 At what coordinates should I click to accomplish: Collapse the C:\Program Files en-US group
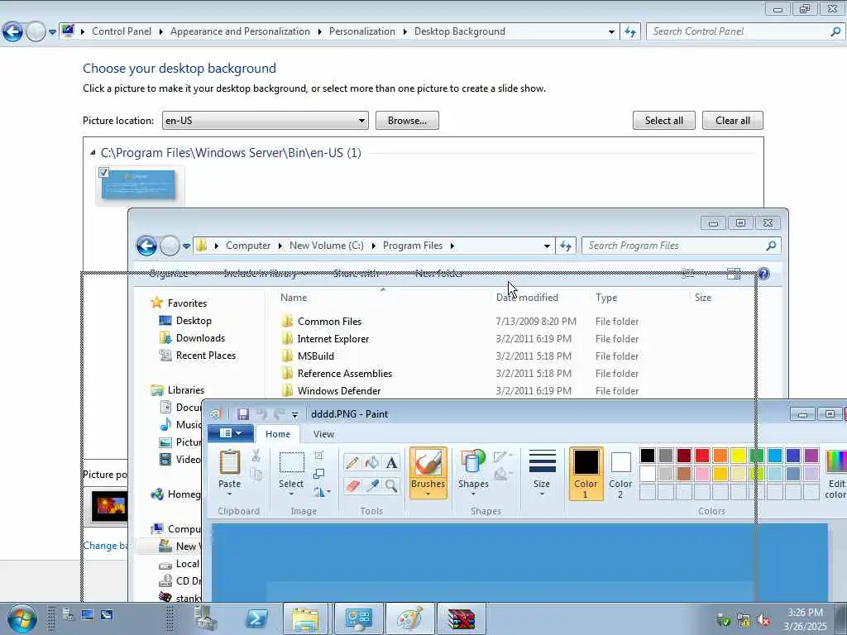coord(93,153)
